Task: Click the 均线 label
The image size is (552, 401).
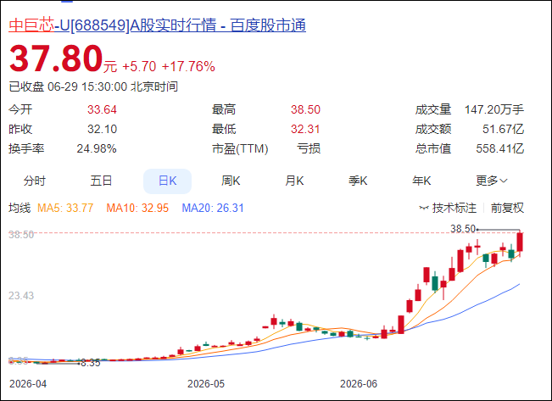Action: coord(20,208)
